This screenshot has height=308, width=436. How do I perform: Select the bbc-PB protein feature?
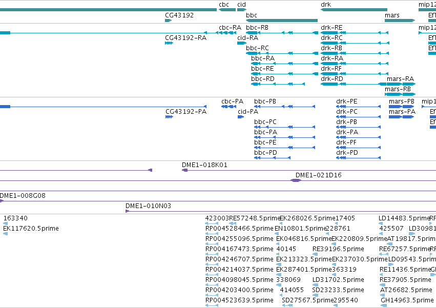[284, 107]
